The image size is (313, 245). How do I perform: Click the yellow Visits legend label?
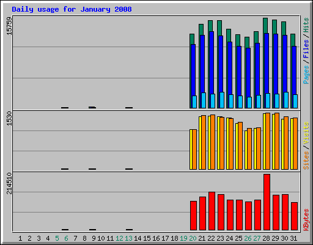pyautogui.click(x=306, y=134)
